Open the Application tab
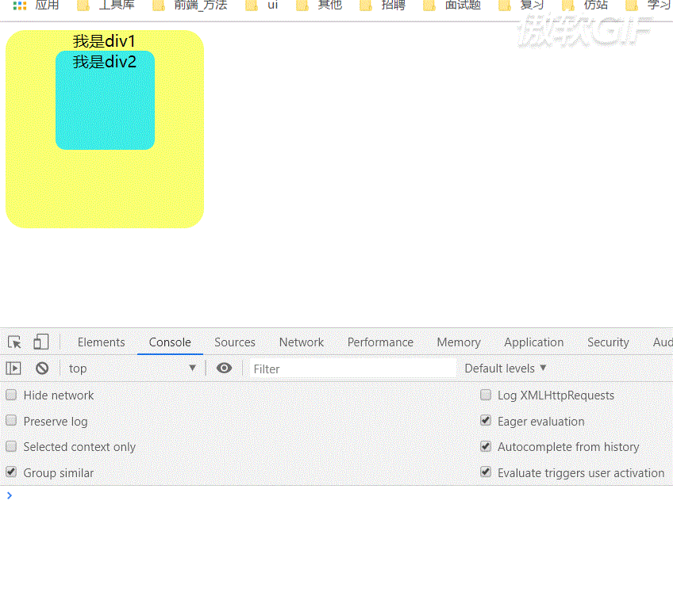The width and height of the screenshot is (673, 596). [533, 342]
